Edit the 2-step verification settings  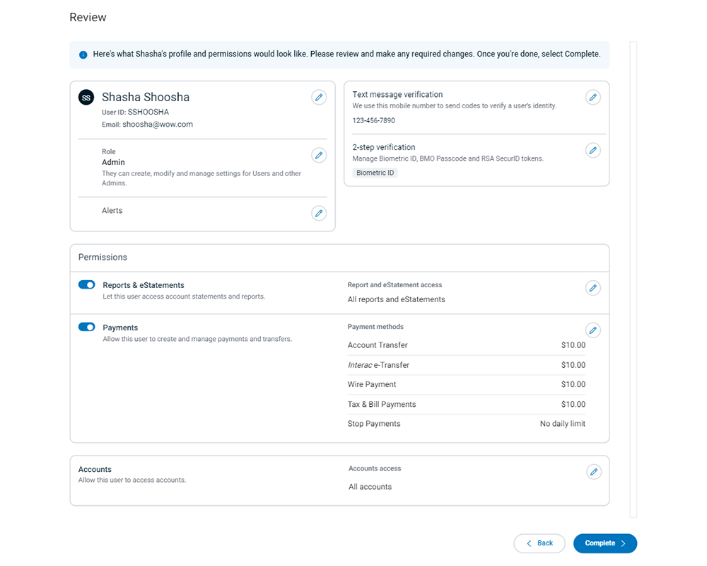pos(592,150)
